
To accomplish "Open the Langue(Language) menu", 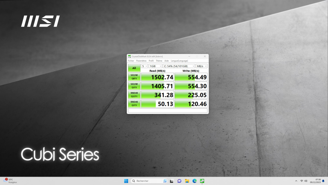I will (179, 61).
